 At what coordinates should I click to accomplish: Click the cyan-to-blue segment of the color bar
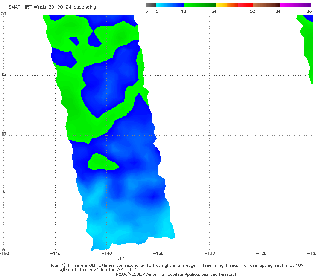point(170,5)
